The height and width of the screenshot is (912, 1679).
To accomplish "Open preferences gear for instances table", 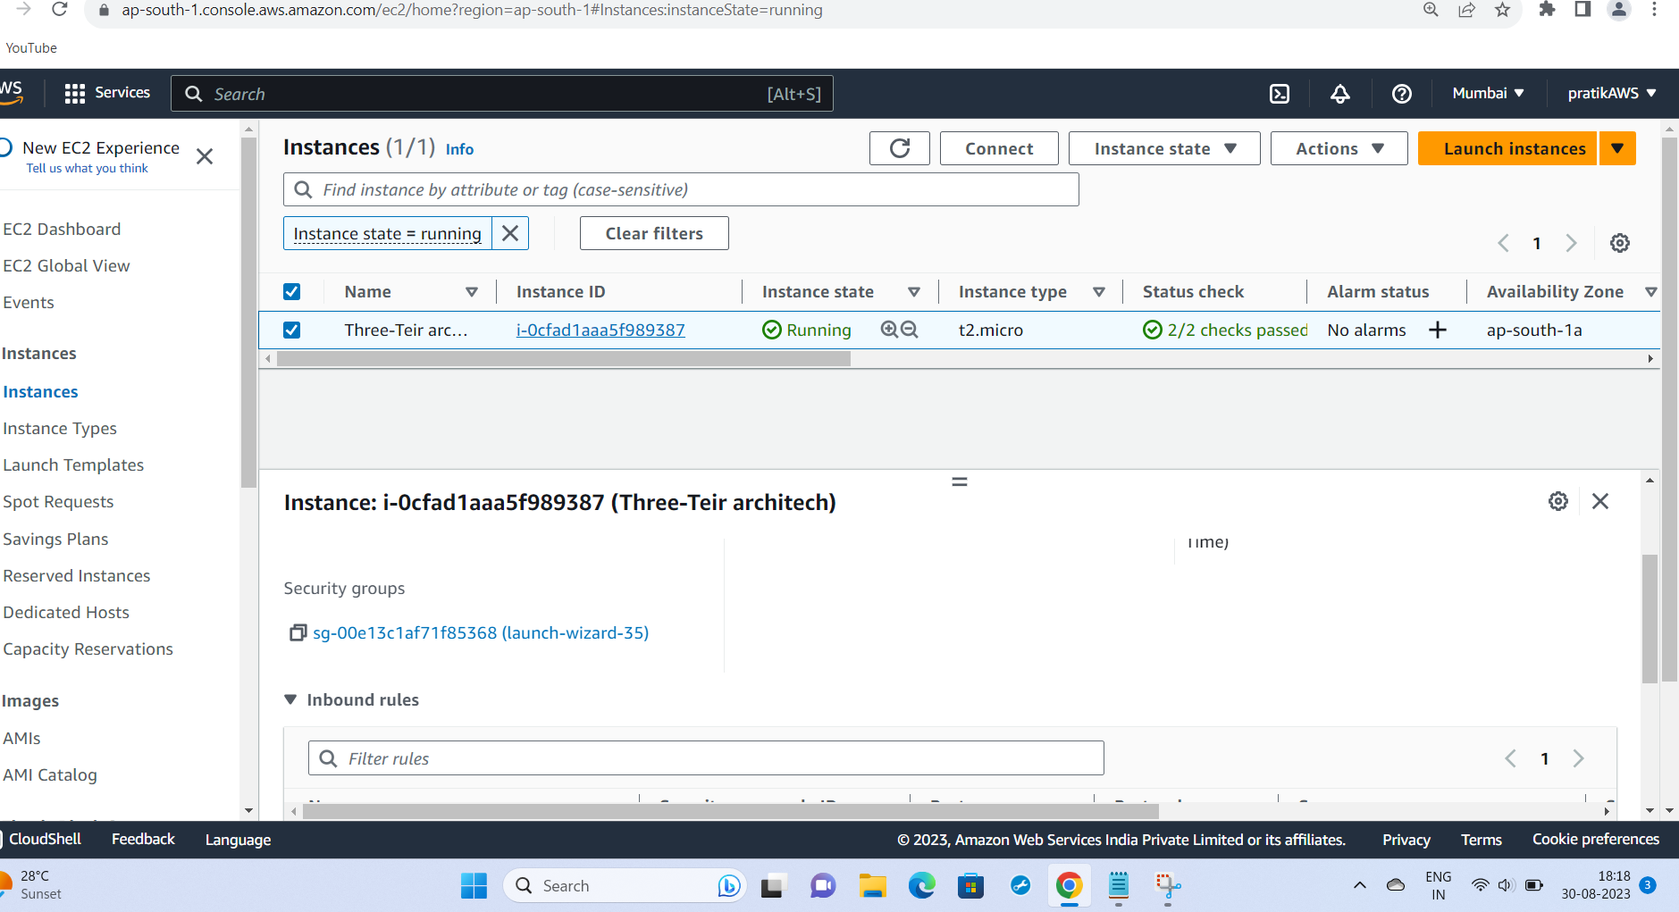I will [1622, 242].
